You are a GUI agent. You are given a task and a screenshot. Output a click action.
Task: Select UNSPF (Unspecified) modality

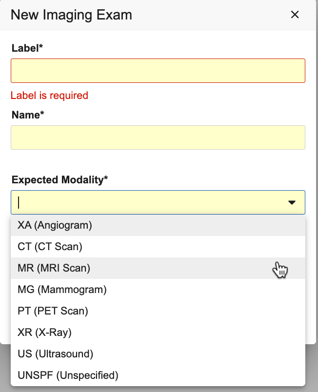point(68,375)
